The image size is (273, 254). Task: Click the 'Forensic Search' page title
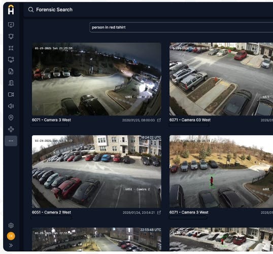click(x=54, y=10)
